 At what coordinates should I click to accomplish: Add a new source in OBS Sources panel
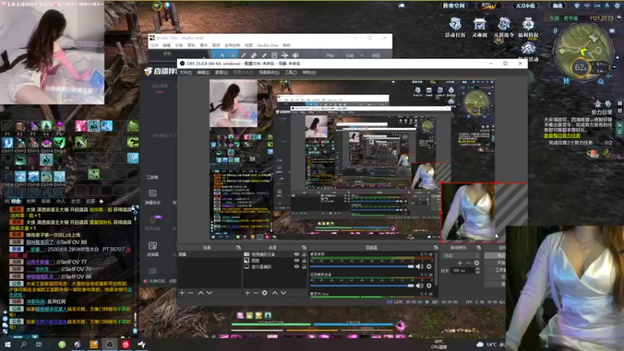point(247,293)
